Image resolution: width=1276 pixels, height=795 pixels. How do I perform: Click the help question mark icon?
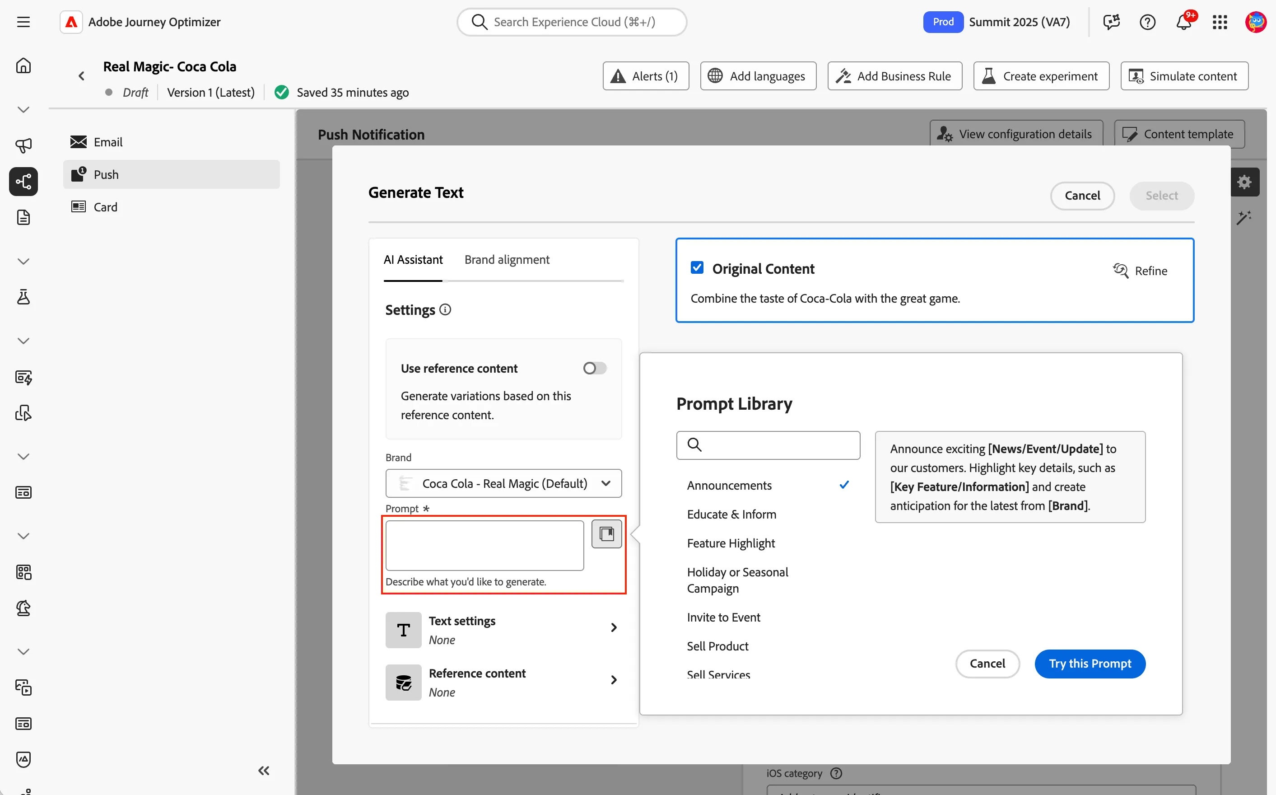1147,22
